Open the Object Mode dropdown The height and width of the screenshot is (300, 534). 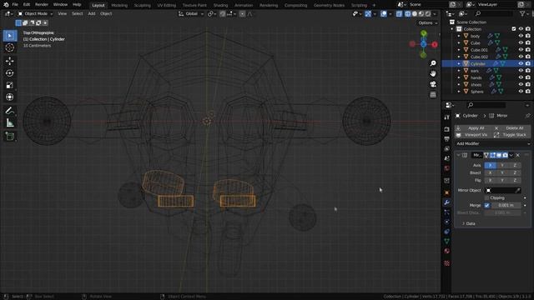coord(35,14)
